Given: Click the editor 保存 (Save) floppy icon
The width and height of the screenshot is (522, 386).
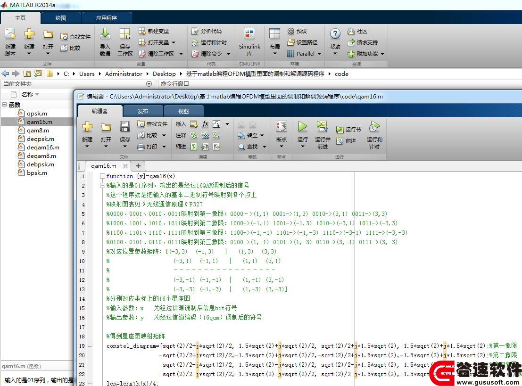Looking at the screenshot, I should click(125, 127).
